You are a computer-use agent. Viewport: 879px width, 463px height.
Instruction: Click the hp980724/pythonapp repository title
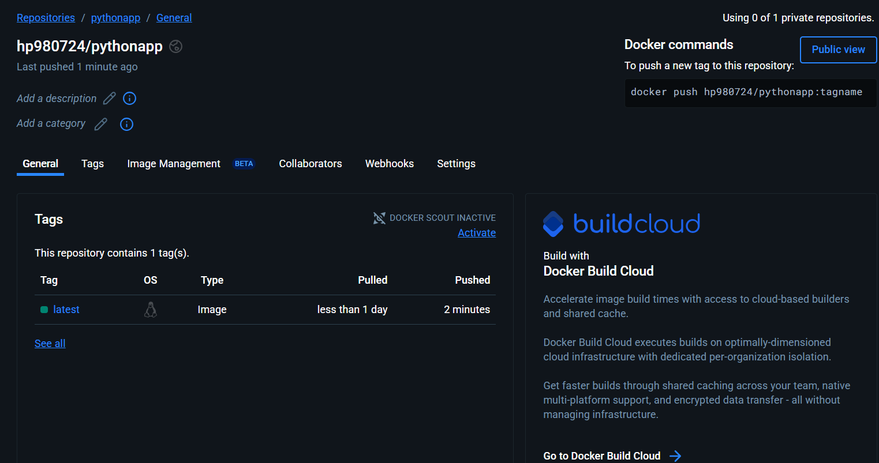(x=89, y=46)
